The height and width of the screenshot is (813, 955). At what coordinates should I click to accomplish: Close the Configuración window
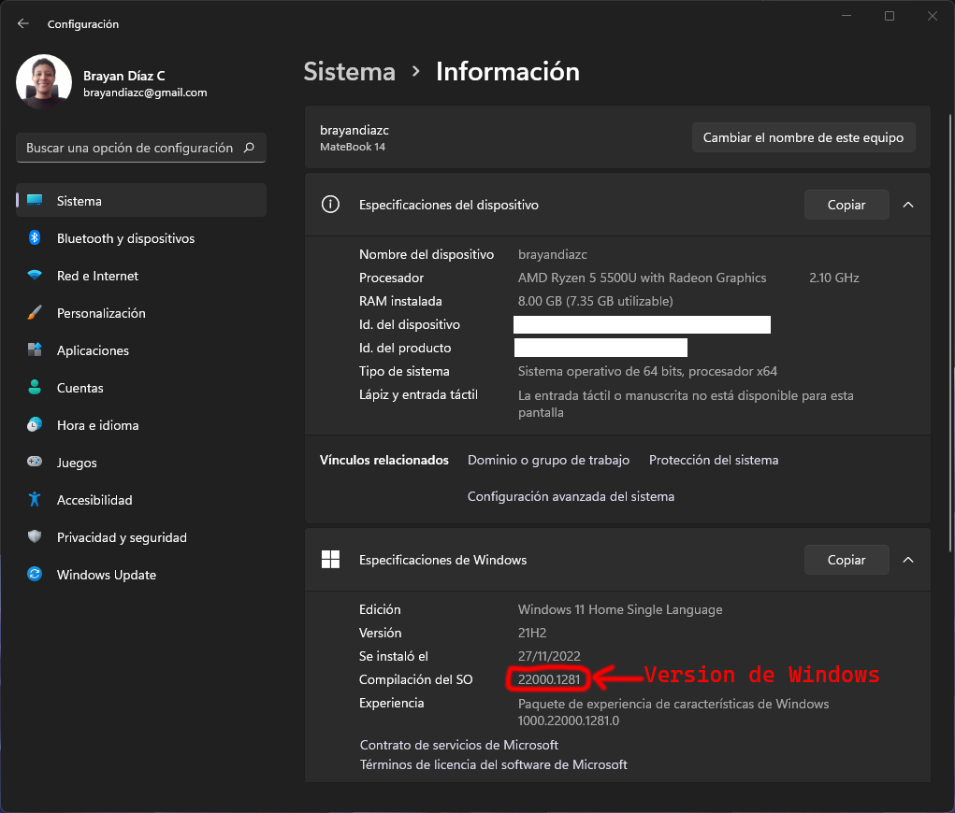click(932, 16)
